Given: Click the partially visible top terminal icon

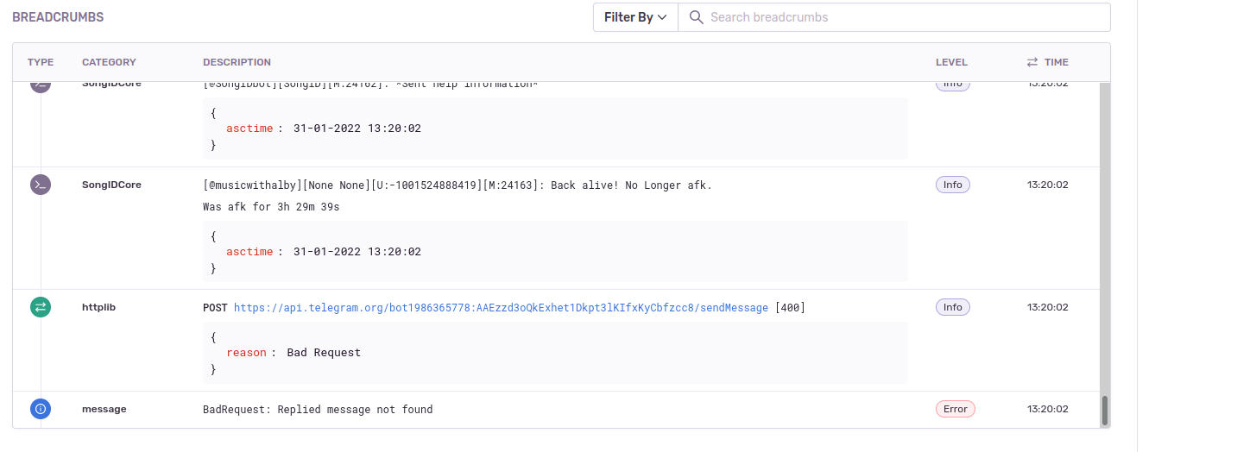Looking at the screenshot, I should 41,86.
